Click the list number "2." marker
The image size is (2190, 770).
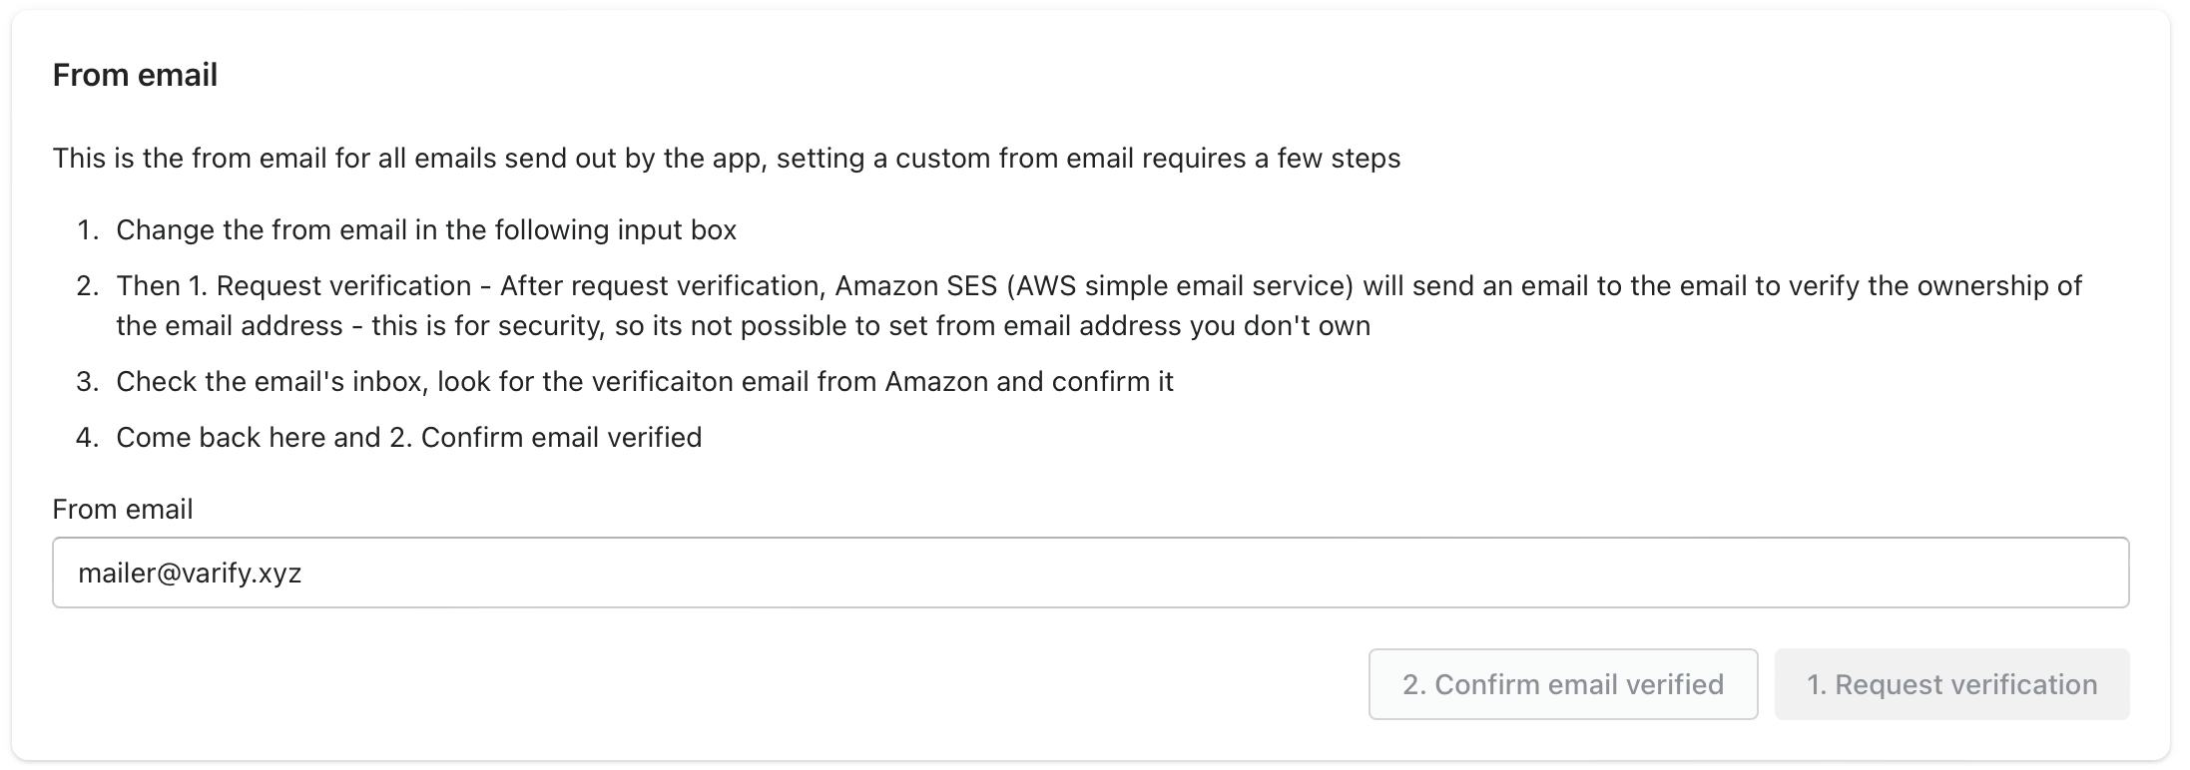pos(88,286)
